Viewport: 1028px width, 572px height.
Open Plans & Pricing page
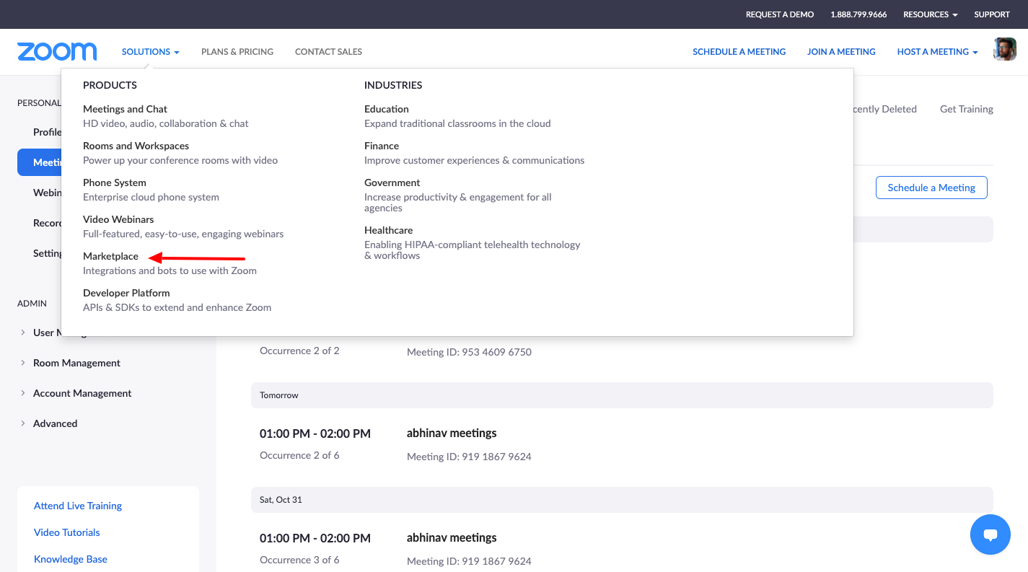click(237, 52)
